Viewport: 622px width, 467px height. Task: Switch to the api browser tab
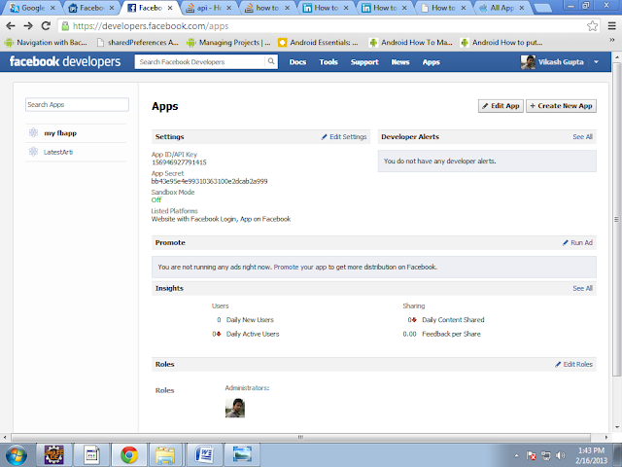click(209, 8)
